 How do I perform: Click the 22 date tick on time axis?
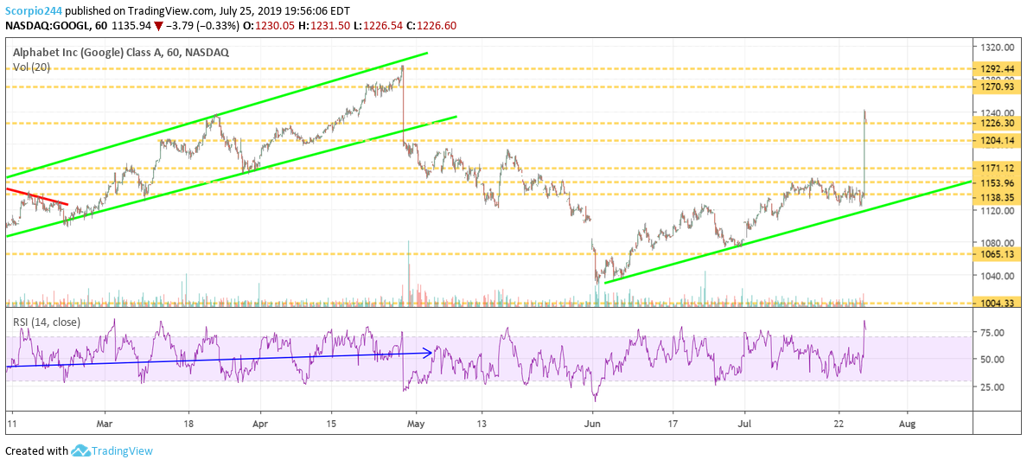click(x=839, y=425)
